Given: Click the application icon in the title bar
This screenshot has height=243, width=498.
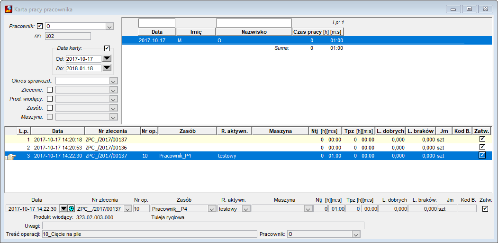Looking at the screenshot, I should (x=8, y=9).
